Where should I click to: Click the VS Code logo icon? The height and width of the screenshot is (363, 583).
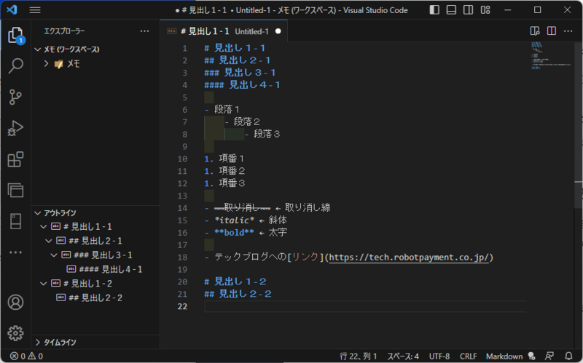click(x=12, y=9)
